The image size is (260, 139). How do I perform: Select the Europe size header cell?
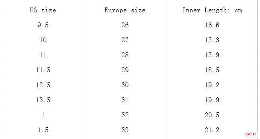(125, 10)
